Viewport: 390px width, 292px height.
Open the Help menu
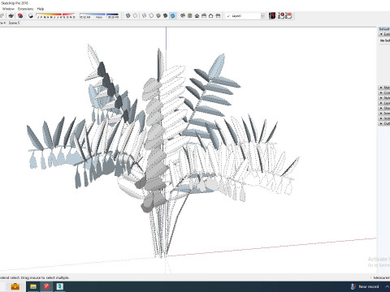point(41,9)
